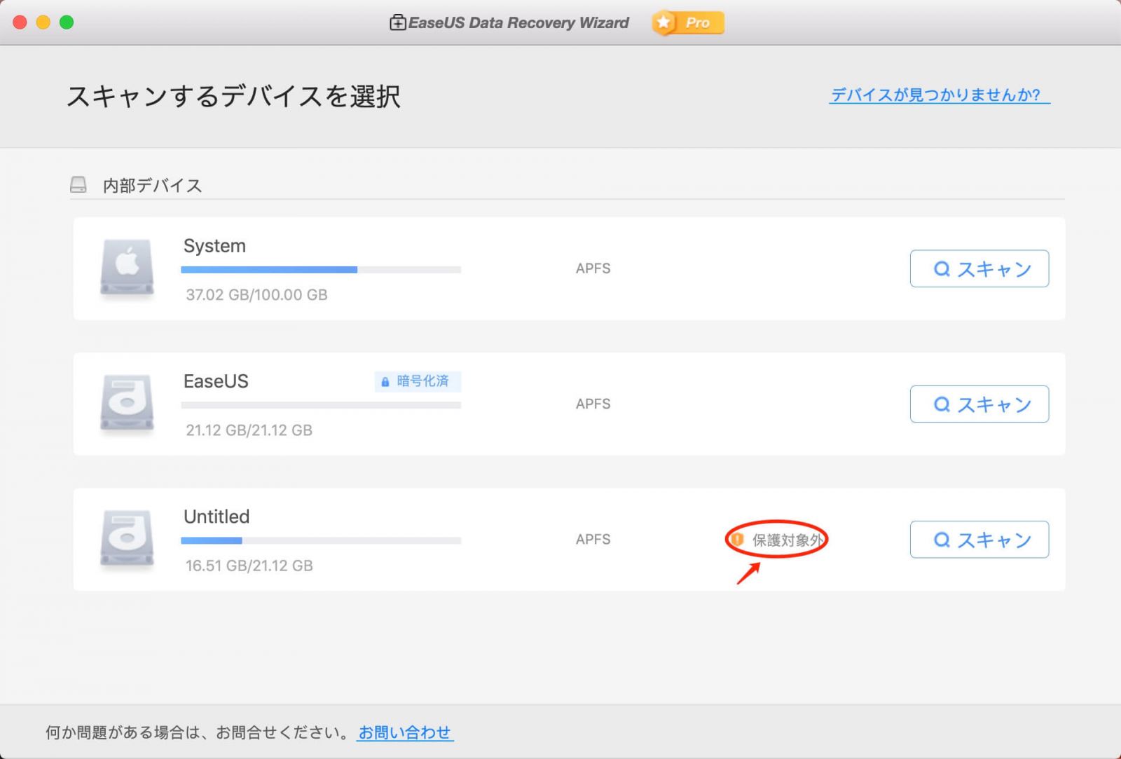
Task: Click the internal devices drive icon
Action: click(x=78, y=185)
